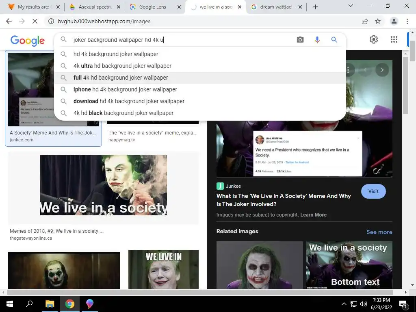Open network status tray icon
The image size is (416, 312).
354,304
